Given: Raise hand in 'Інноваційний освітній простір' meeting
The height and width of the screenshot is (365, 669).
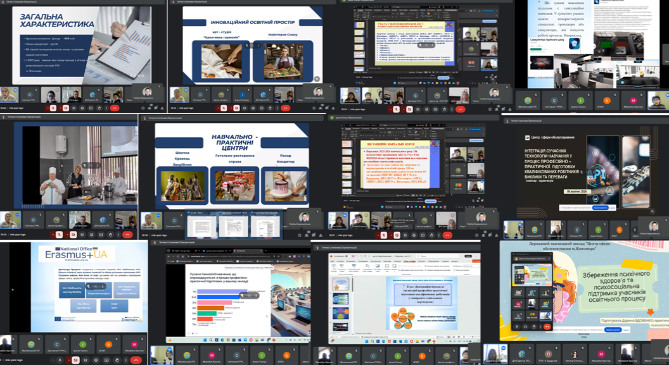Looking at the screenshot, I should 271,108.
